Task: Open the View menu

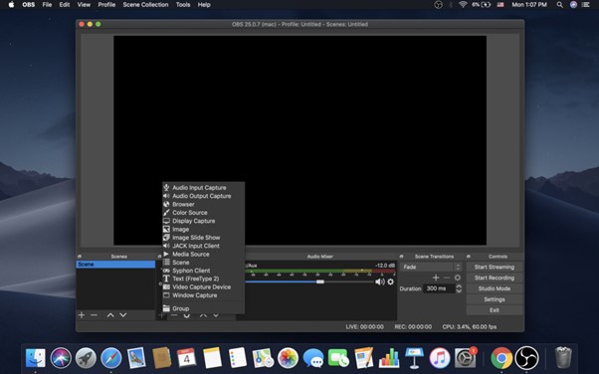Action: click(84, 5)
